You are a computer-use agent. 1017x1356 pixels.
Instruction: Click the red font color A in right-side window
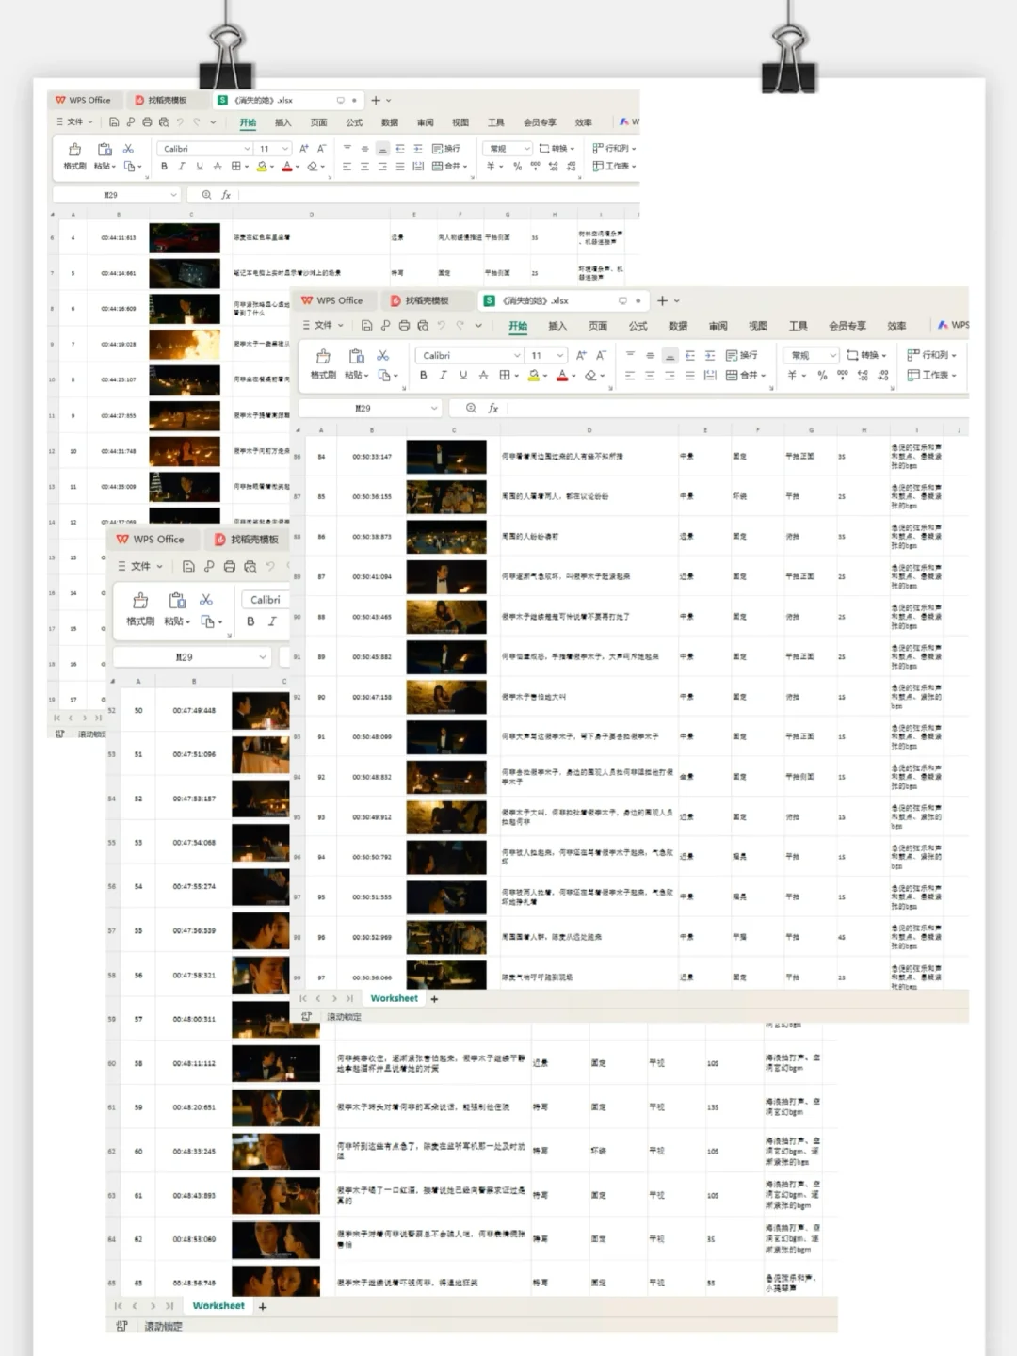click(x=561, y=375)
